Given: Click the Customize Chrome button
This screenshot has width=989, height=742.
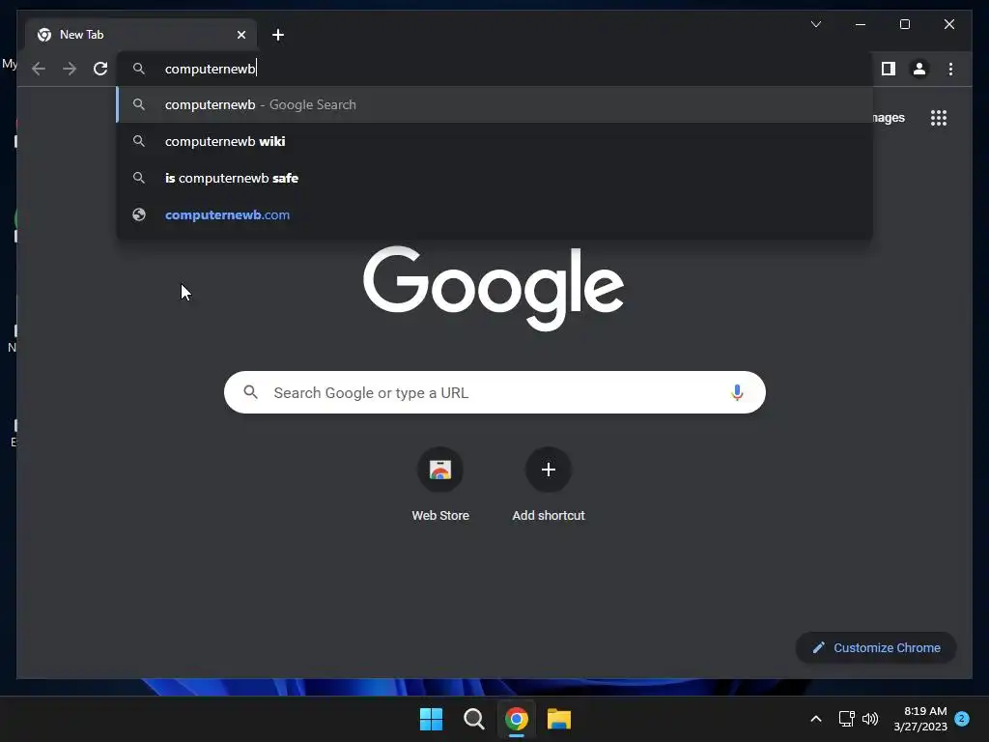Looking at the screenshot, I should pyautogui.click(x=875, y=648).
